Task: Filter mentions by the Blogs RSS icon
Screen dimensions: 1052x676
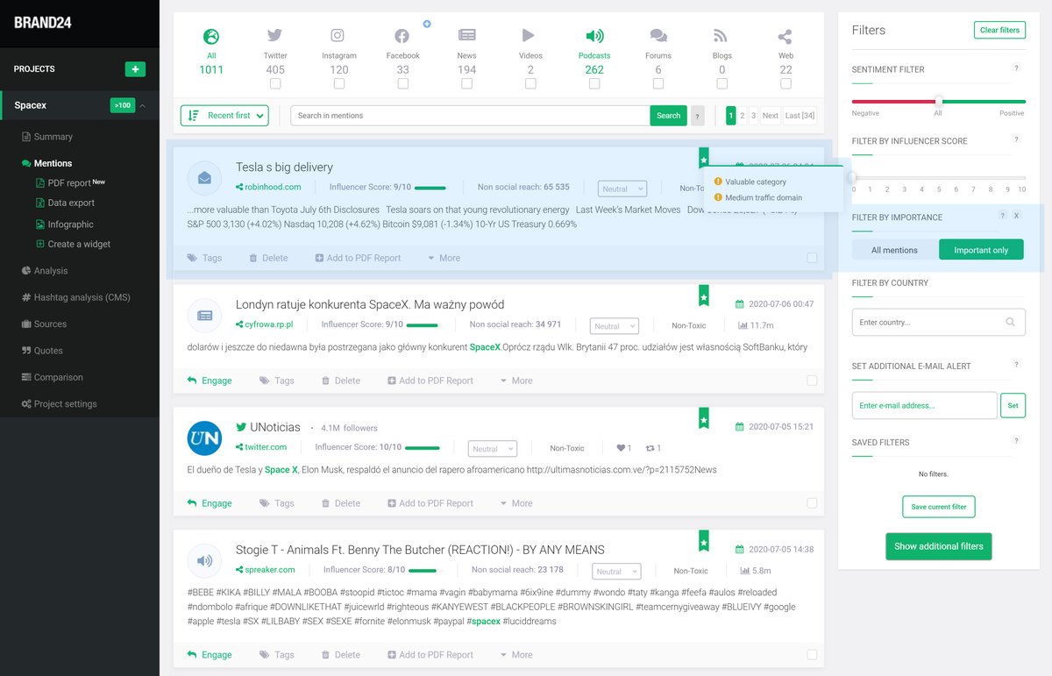Action: [x=721, y=36]
